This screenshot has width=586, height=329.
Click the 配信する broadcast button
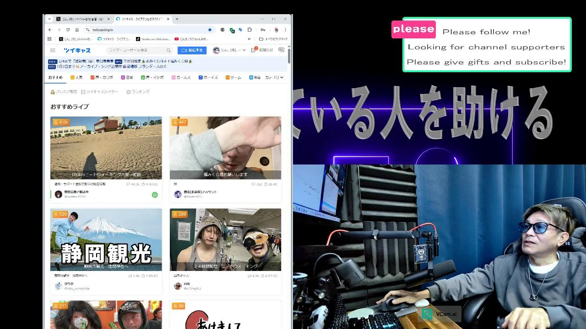pyautogui.click(x=192, y=50)
